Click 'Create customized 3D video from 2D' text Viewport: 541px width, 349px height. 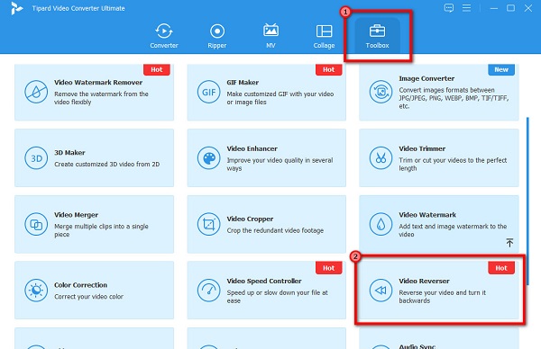tap(107, 165)
